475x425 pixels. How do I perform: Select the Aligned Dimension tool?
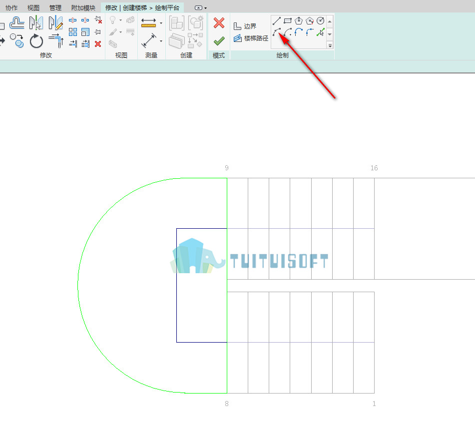tap(149, 40)
